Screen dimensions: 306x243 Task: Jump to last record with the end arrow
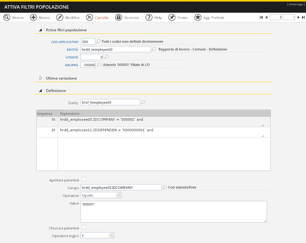[x=303, y=17]
